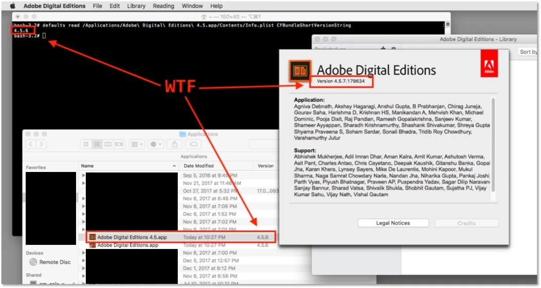This screenshot has height=288, width=541.
Task: Expand the folder dated Sep 5, 2016
Action: [x=83, y=175]
